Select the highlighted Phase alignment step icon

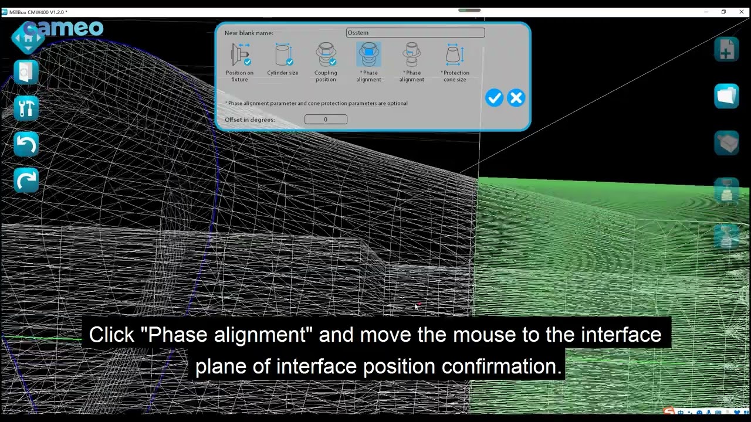368,55
